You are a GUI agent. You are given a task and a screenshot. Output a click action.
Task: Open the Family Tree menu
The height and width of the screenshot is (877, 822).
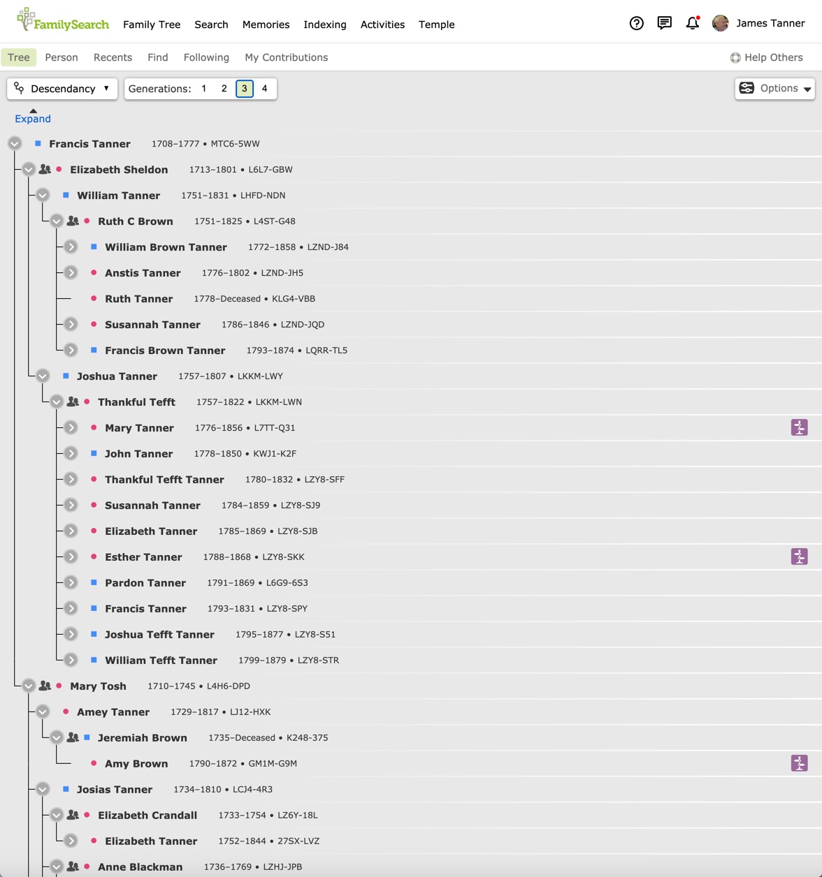pos(152,24)
